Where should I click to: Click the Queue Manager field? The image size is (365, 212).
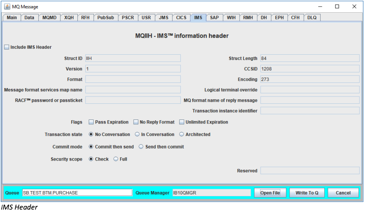[x=212, y=193]
